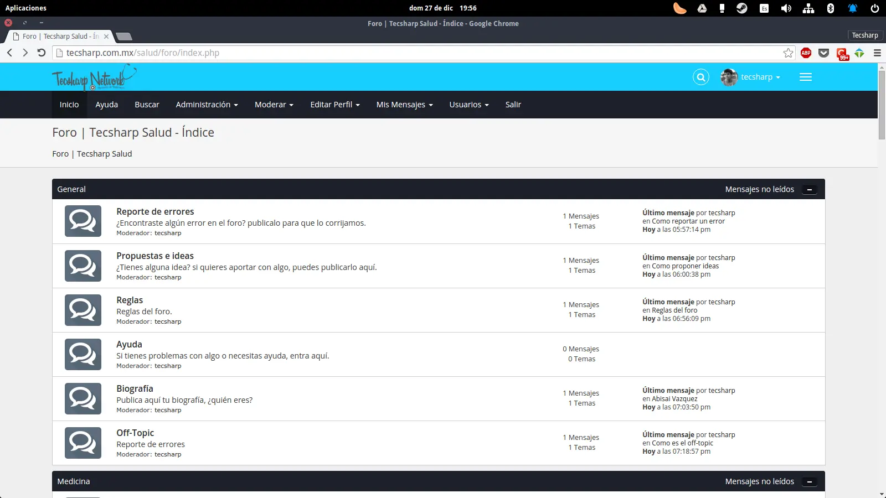Open the Steam tray icon
The width and height of the screenshot is (886, 498).
[742, 8]
